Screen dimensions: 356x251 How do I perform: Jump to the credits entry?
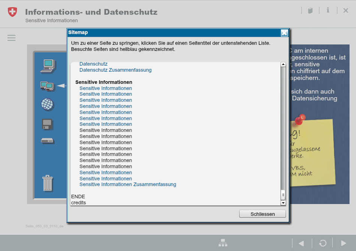pyautogui.click(x=78, y=203)
